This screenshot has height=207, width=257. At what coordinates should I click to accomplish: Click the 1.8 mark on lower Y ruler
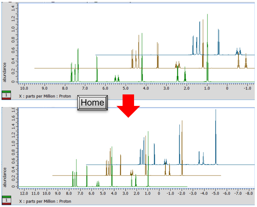[x=13, y=110]
